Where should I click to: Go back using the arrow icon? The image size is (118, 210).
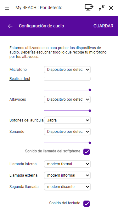tap(10, 26)
